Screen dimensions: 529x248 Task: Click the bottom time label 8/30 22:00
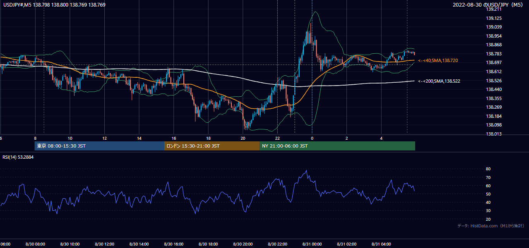tap(277, 244)
